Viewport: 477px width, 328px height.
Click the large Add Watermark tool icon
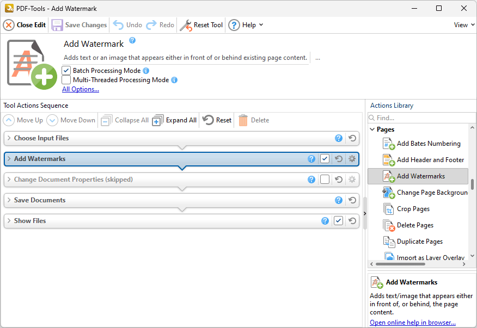pos(32,64)
